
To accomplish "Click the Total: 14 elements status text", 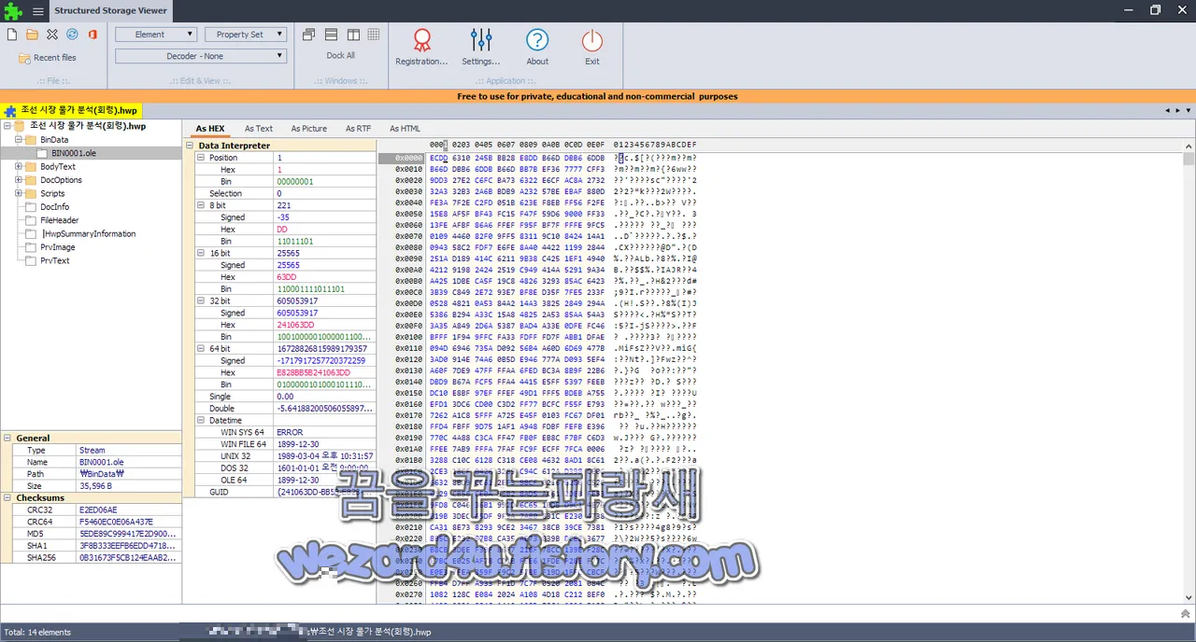I will pyautogui.click(x=37, y=633).
